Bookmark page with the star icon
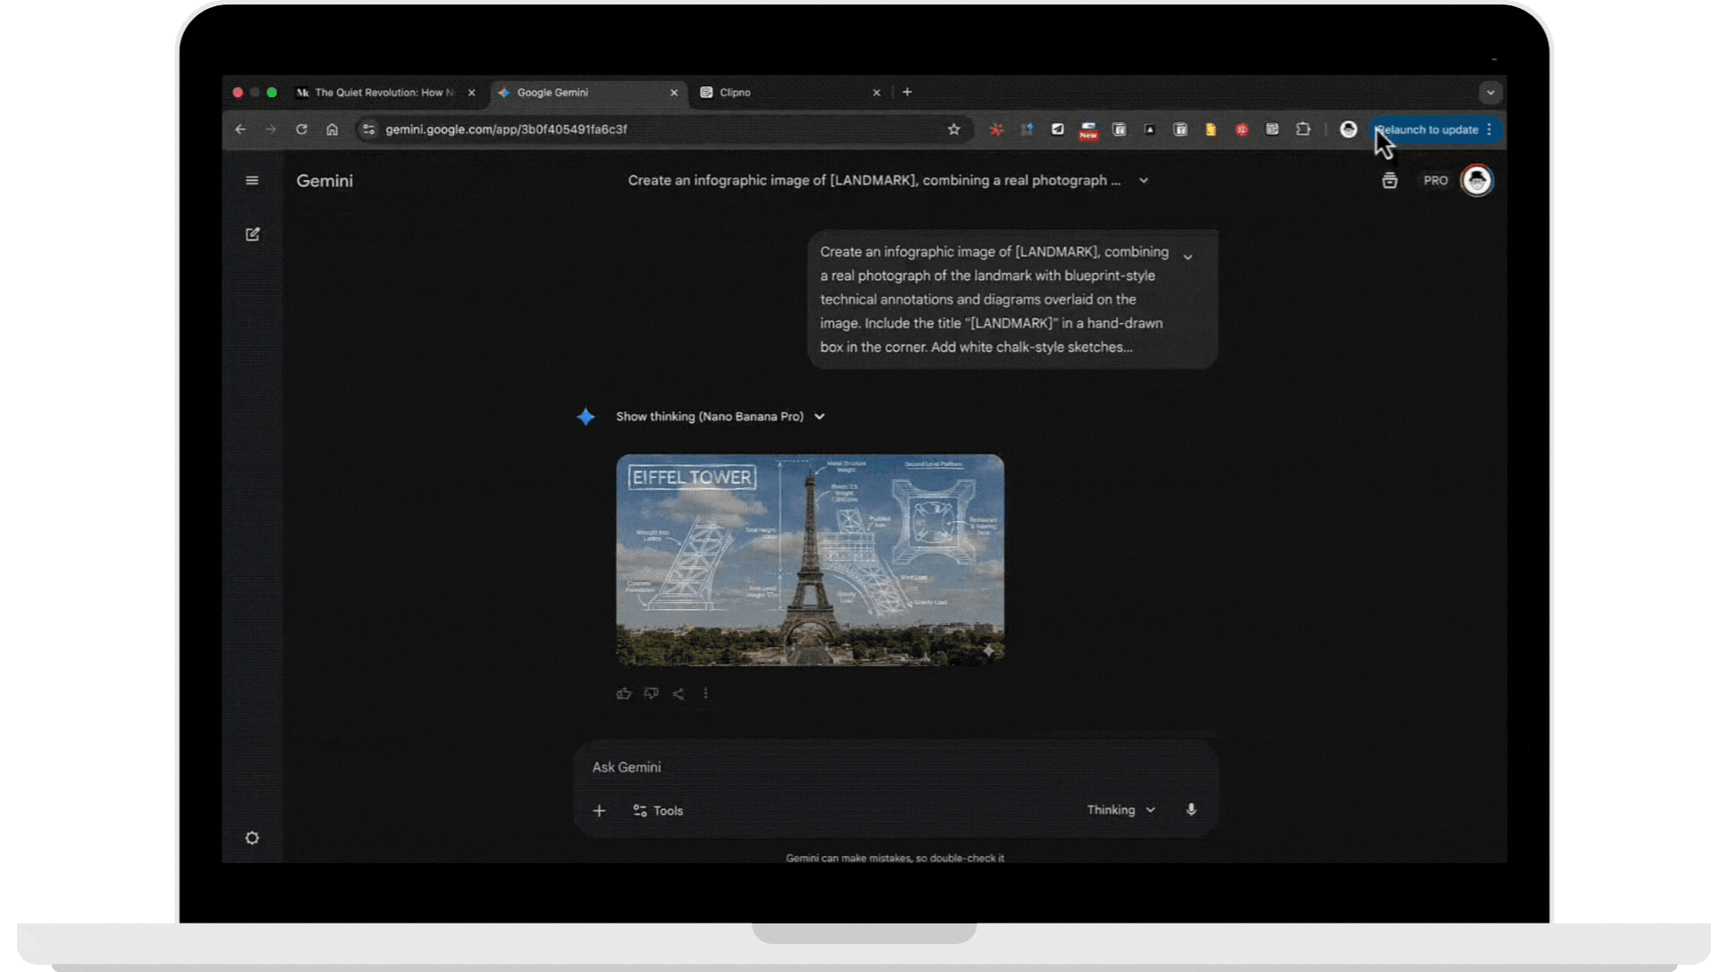The width and height of the screenshot is (1729, 972). coord(954,130)
